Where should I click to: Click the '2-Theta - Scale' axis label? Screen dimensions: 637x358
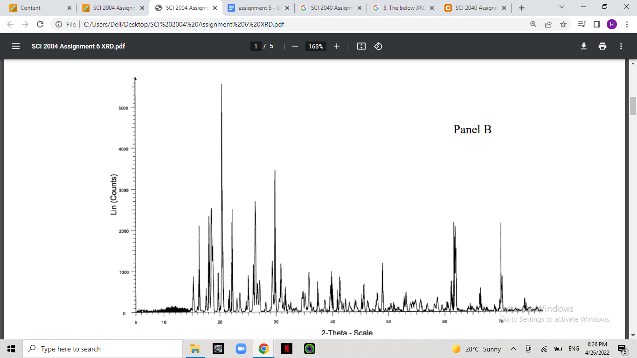pyautogui.click(x=346, y=333)
